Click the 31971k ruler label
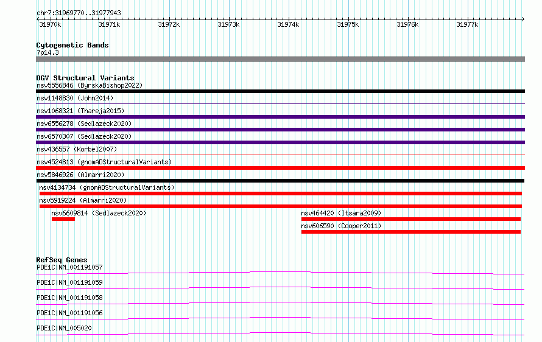This screenshot has width=542, height=342. pyautogui.click(x=109, y=24)
